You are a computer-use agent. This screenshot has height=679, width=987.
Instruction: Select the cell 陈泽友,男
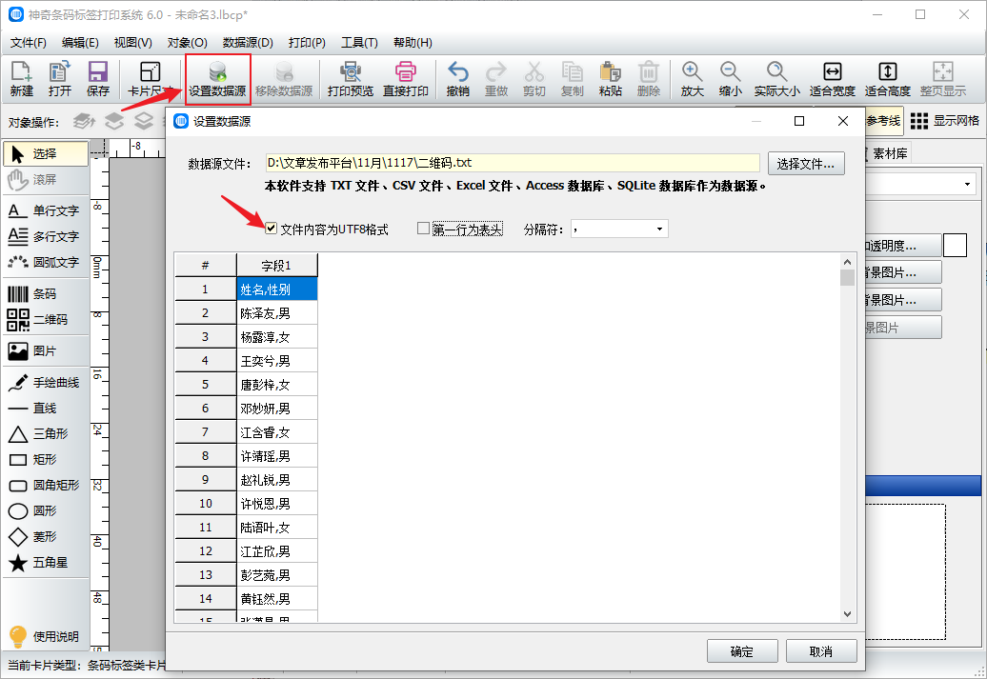(277, 313)
